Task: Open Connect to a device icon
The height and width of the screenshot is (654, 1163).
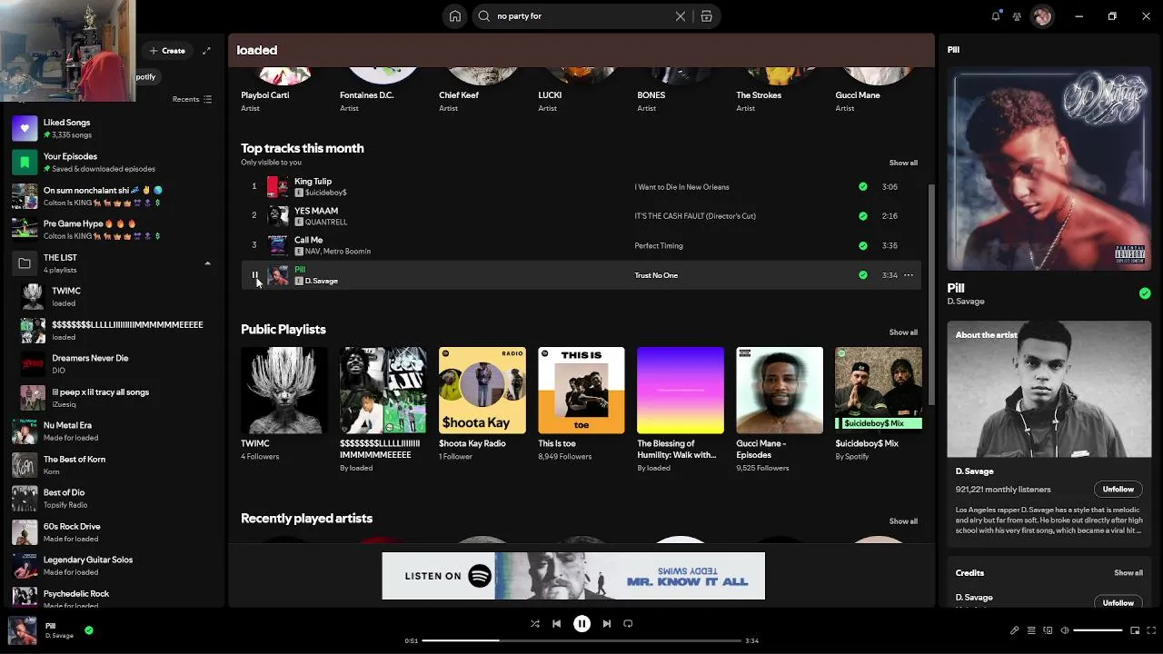Action: click(1048, 630)
